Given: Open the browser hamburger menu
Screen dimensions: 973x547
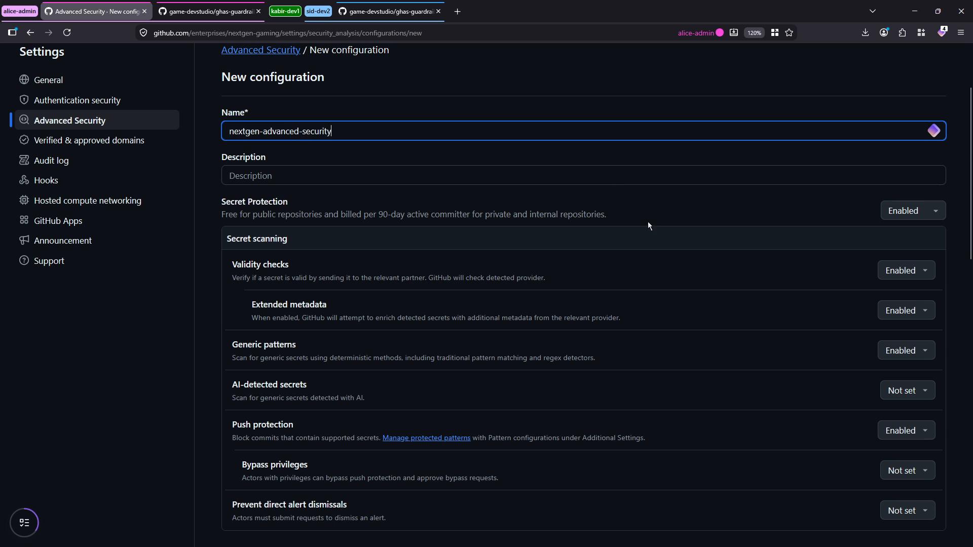Looking at the screenshot, I should pos(960,32).
